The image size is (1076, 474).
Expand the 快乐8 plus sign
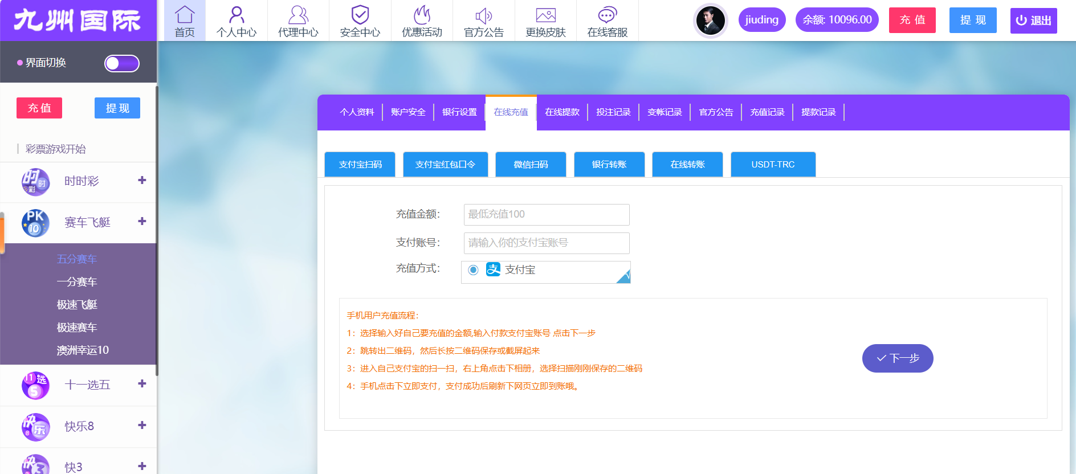pyautogui.click(x=142, y=425)
